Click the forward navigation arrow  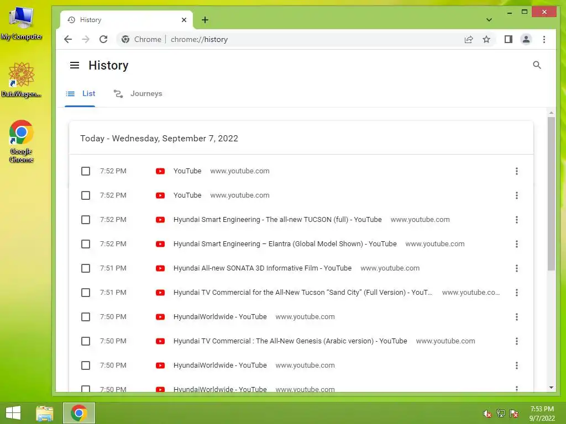click(86, 39)
